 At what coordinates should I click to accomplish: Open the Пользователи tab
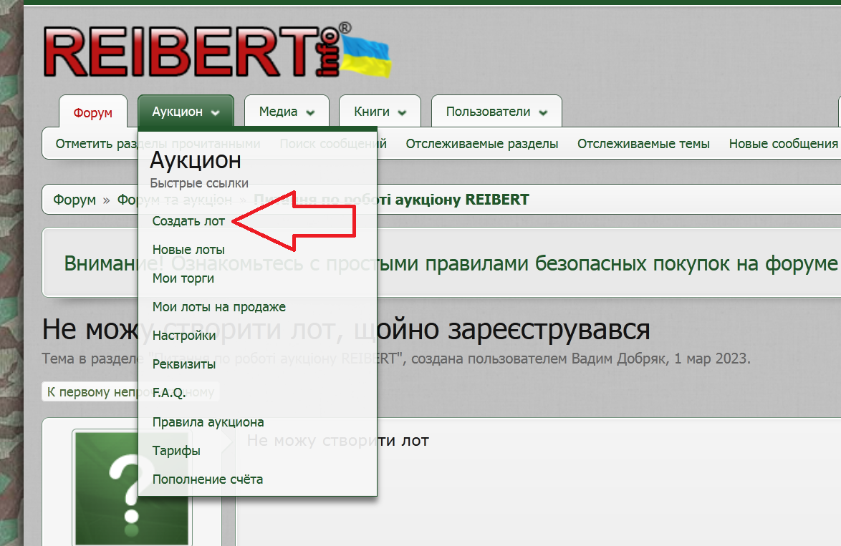[496, 112]
